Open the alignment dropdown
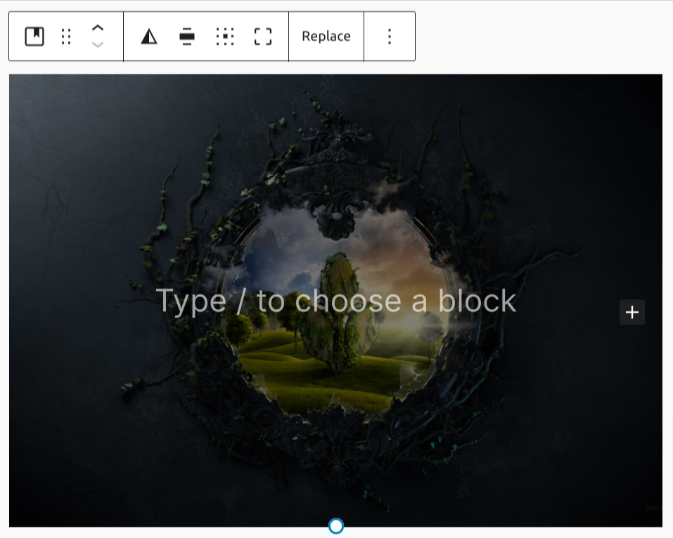Viewport: 673px width, 538px height. point(187,37)
